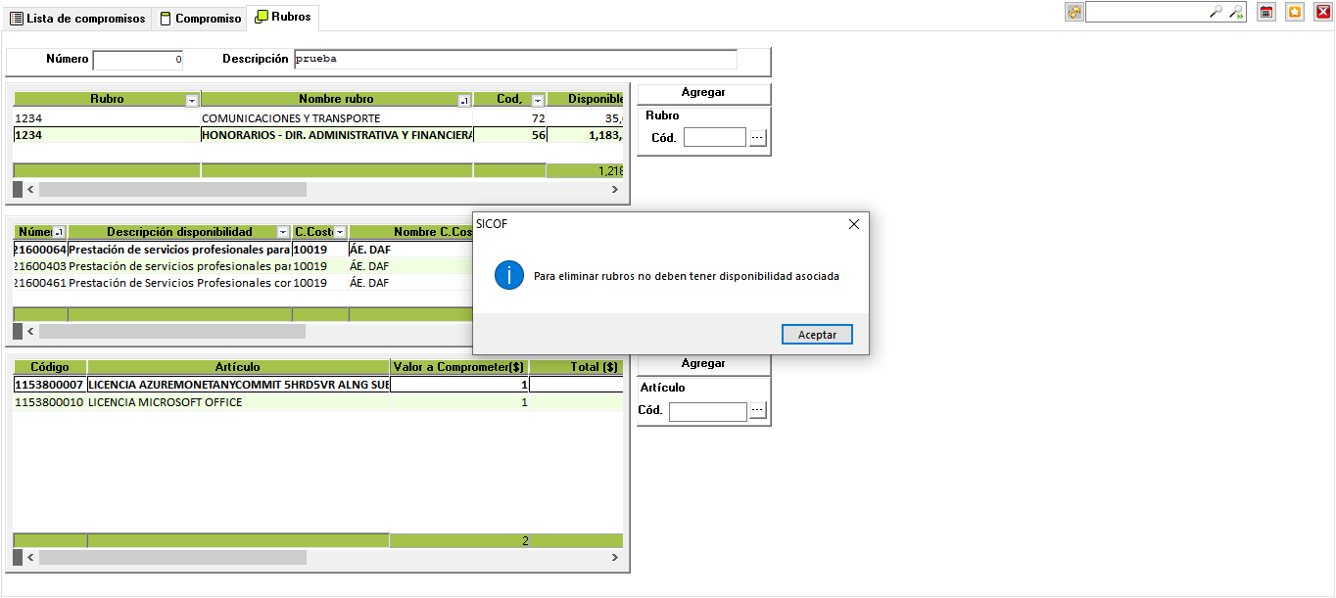Click the Agregar button above Artículo

pos(703,363)
